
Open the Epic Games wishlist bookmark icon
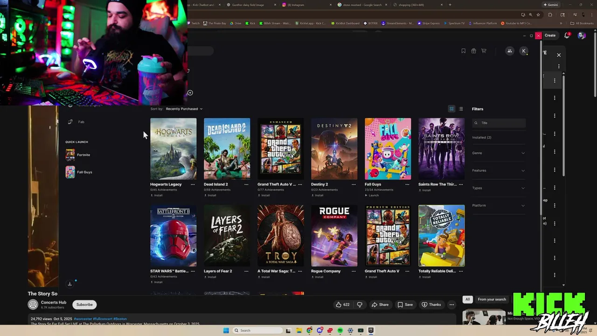[463, 51]
